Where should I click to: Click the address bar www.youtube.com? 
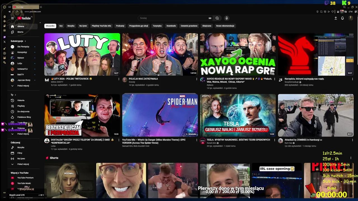(x=32, y=12)
